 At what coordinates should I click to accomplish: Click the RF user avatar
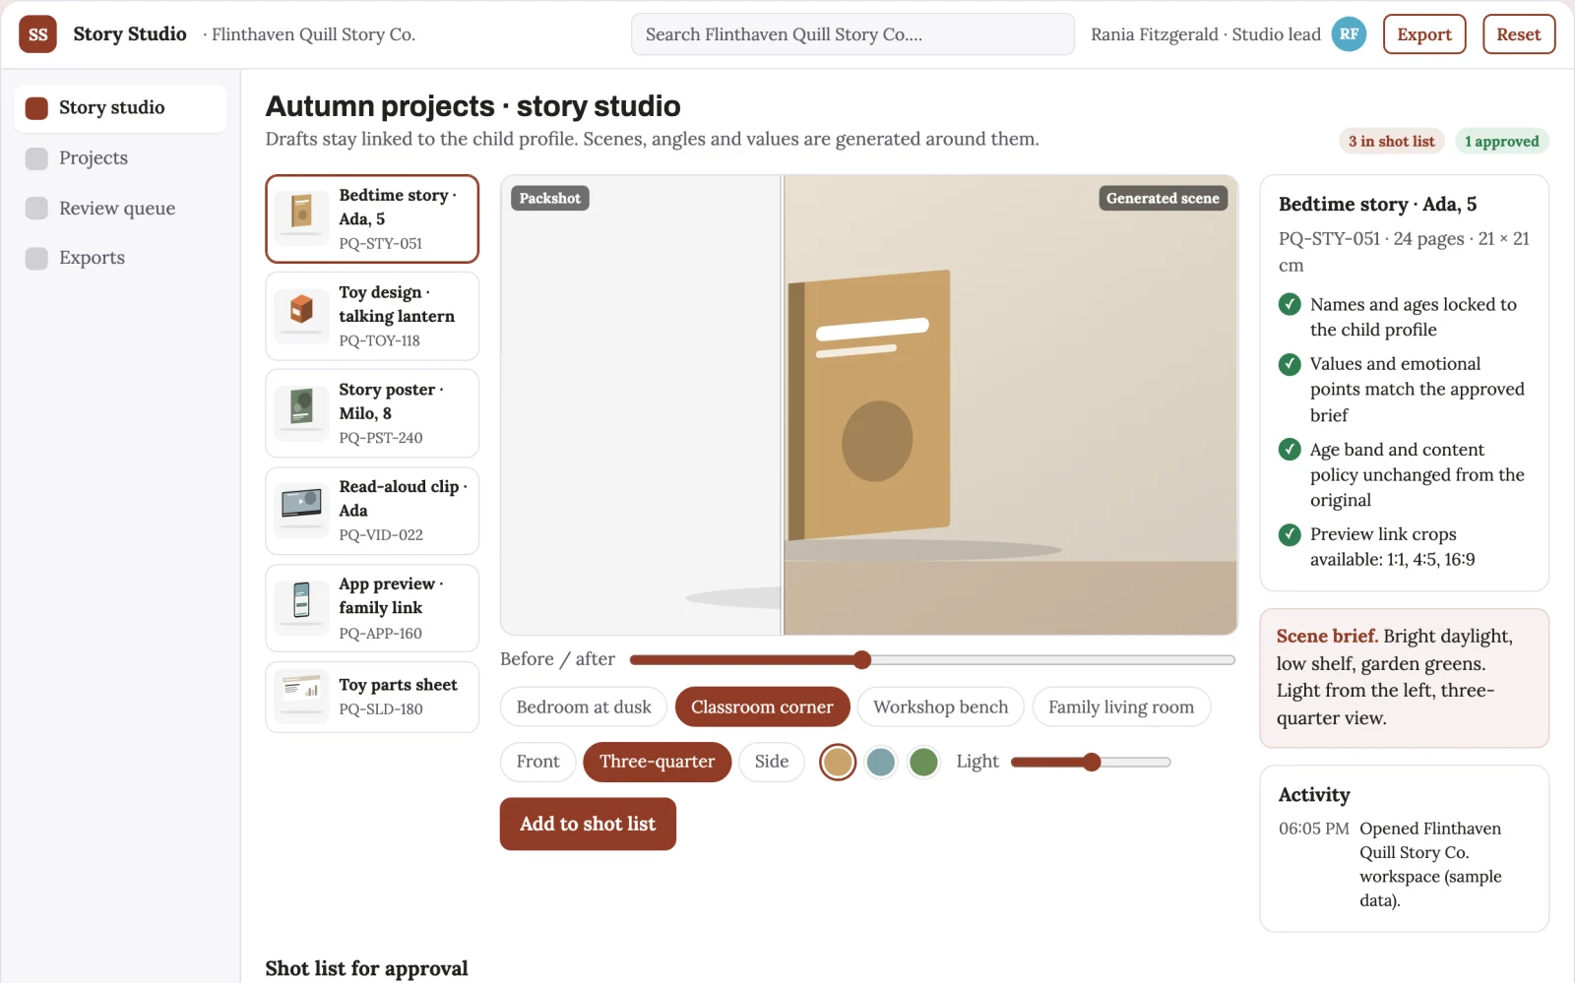[1349, 34]
